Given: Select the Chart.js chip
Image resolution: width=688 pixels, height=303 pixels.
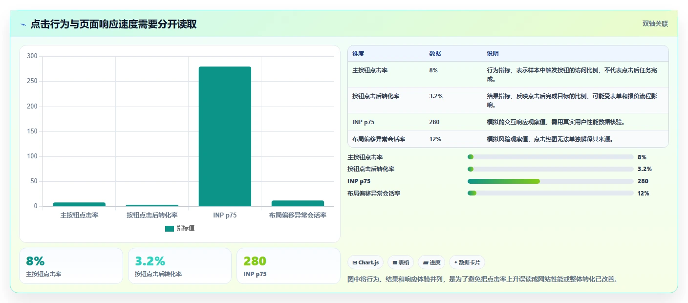Looking at the screenshot, I should [x=365, y=262].
